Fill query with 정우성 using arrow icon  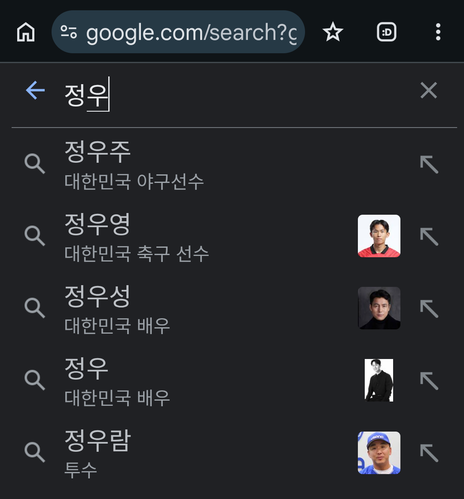(x=429, y=309)
